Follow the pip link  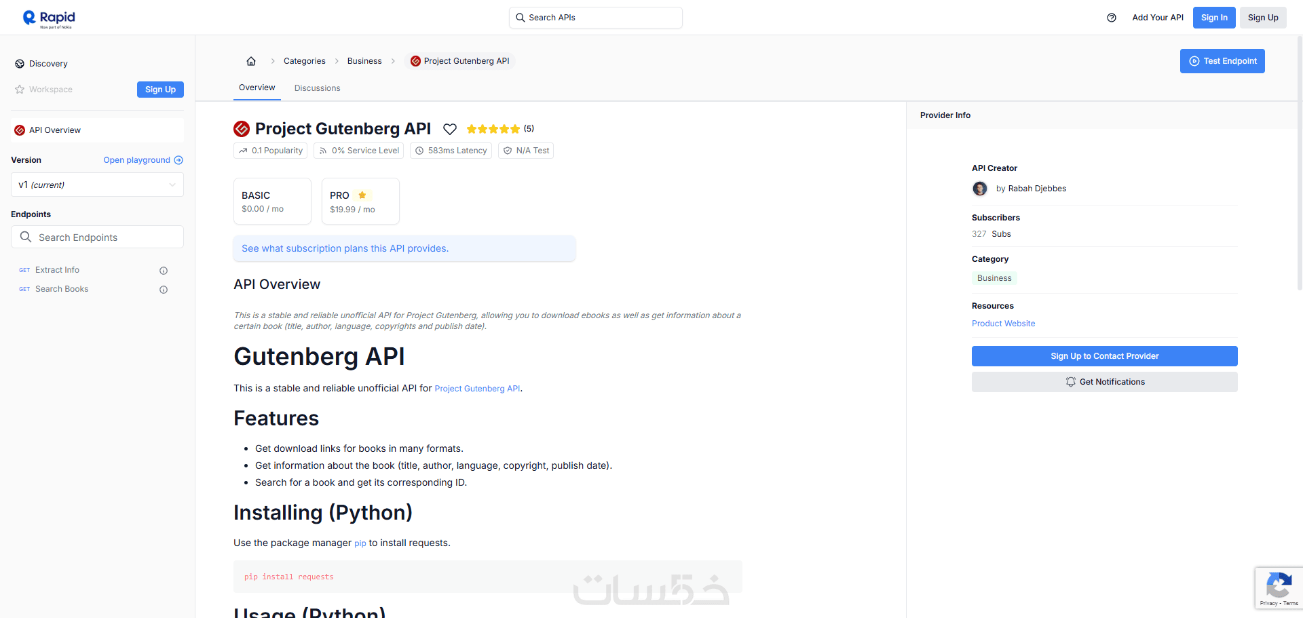[x=360, y=543]
